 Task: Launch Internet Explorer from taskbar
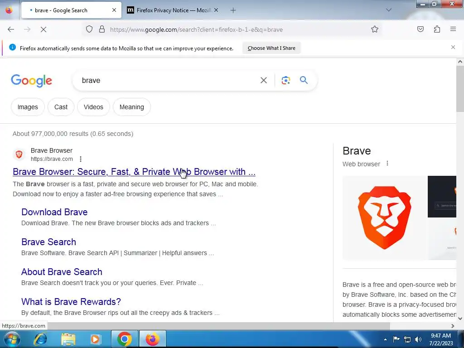(40, 339)
